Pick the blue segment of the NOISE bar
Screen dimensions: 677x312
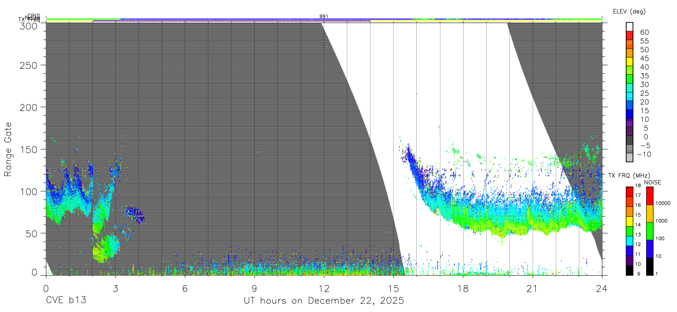[649, 249]
